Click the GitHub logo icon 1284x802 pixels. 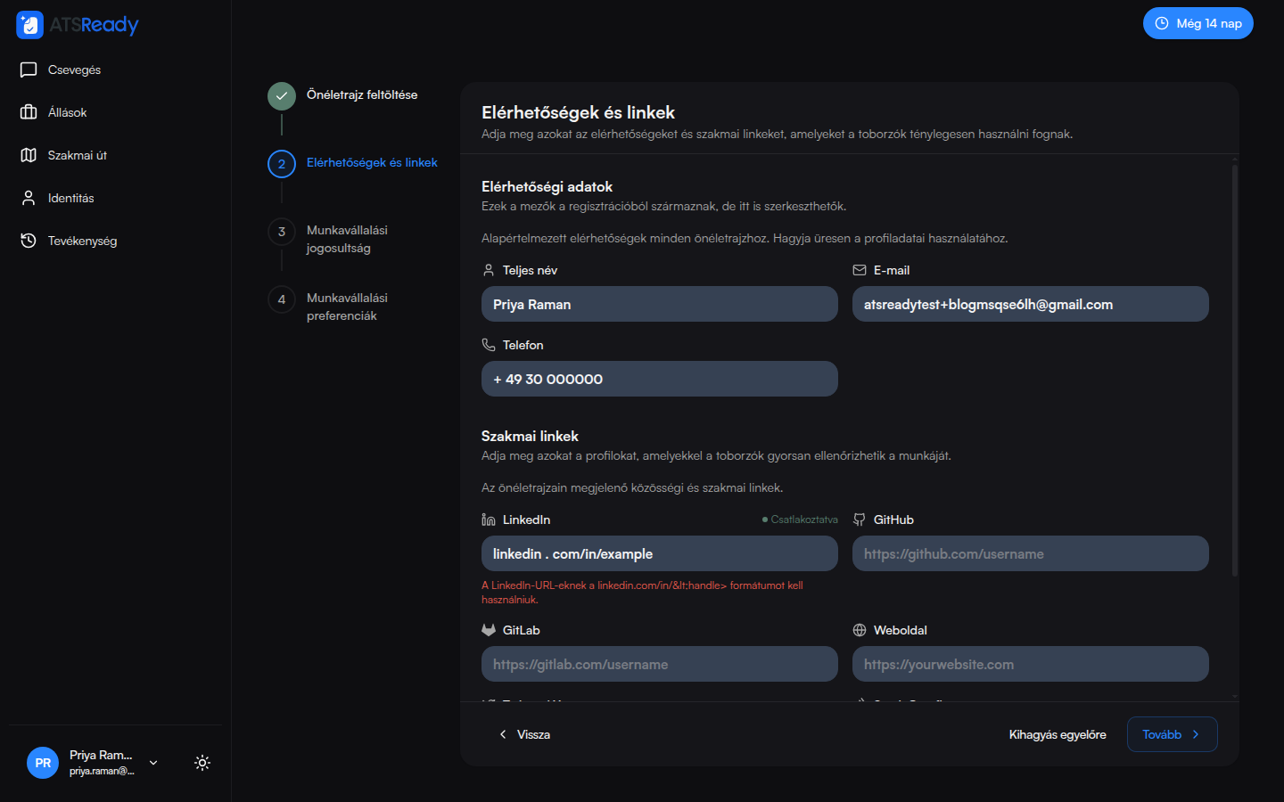pyautogui.click(x=860, y=520)
